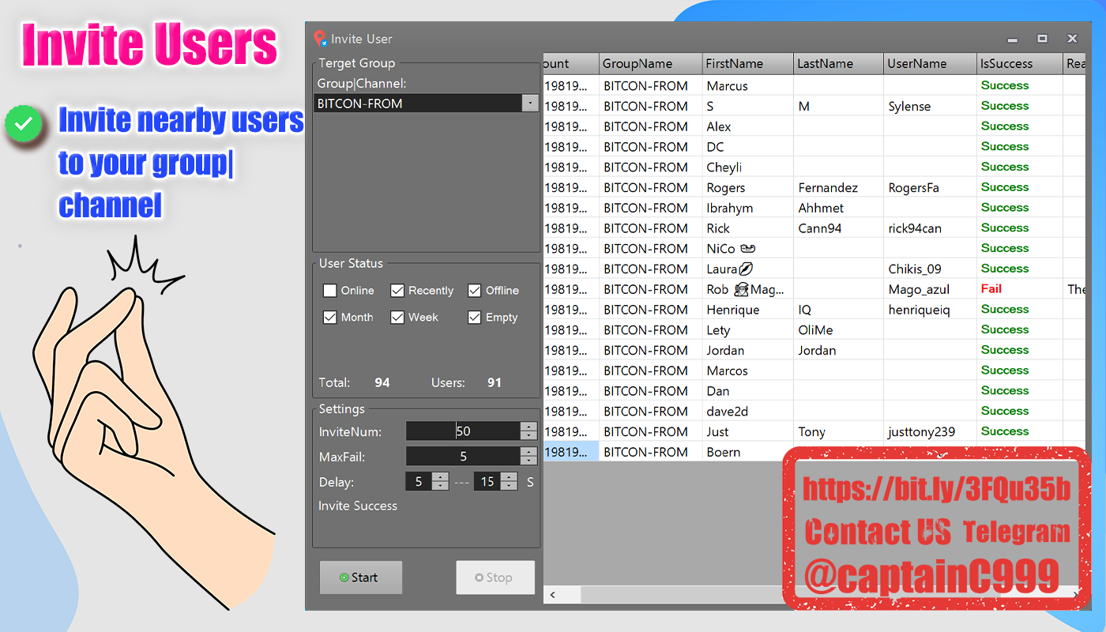Viewport: 1106px width, 632px height.
Task: Open the Group|Channel dropdown showing BITCON-FROM
Action: pos(530,103)
